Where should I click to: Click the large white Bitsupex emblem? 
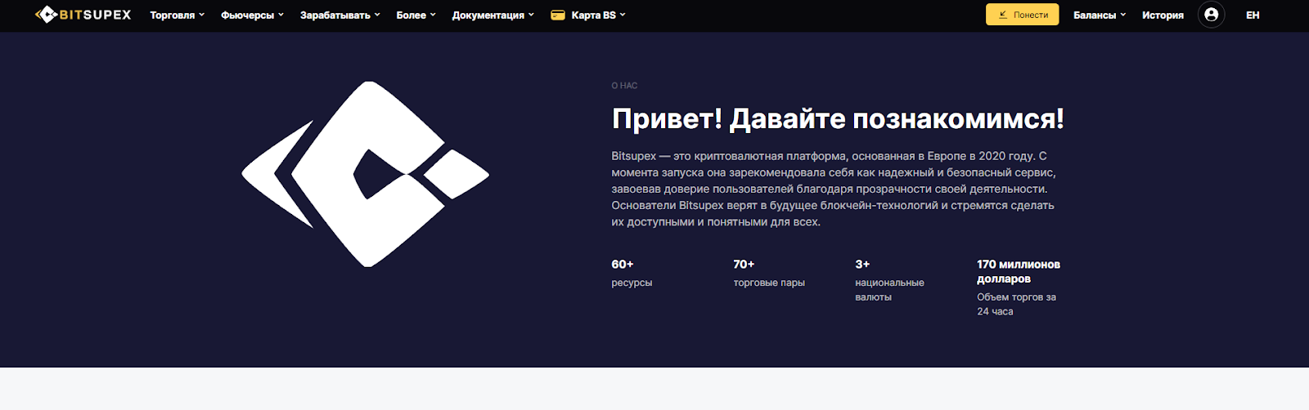[x=365, y=174]
